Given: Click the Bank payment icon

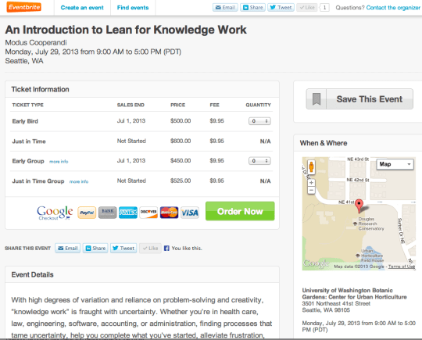Looking at the screenshot, I should pyautogui.click(x=107, y=213).
